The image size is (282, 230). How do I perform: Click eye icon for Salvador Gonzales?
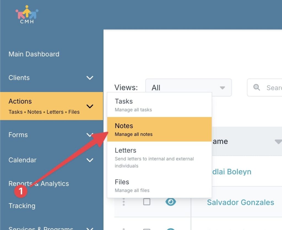click(171, 202)
